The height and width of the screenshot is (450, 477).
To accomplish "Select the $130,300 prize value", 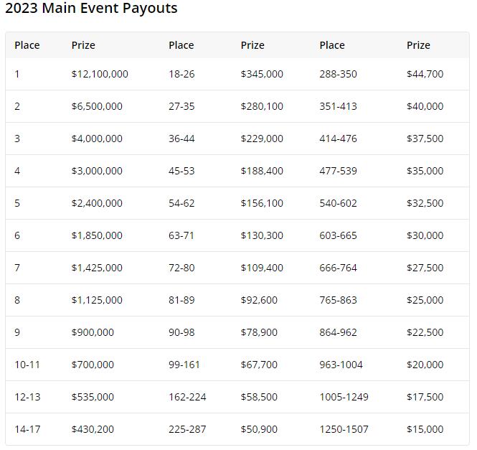I will (x=262, y=235).
